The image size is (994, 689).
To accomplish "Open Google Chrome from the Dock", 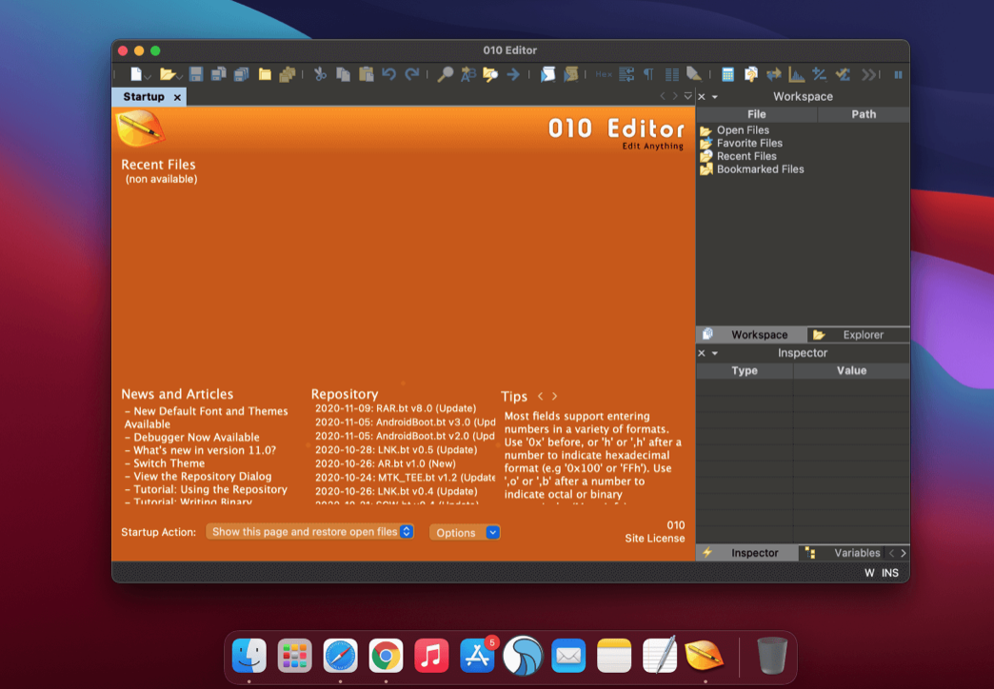I will click(x=385, y=656).
